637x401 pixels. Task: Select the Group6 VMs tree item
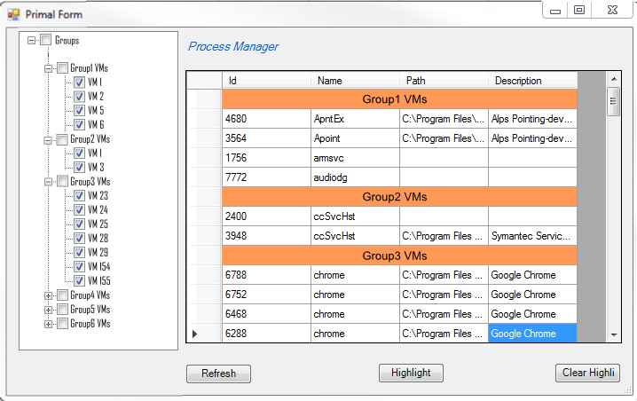click(90, 324)
